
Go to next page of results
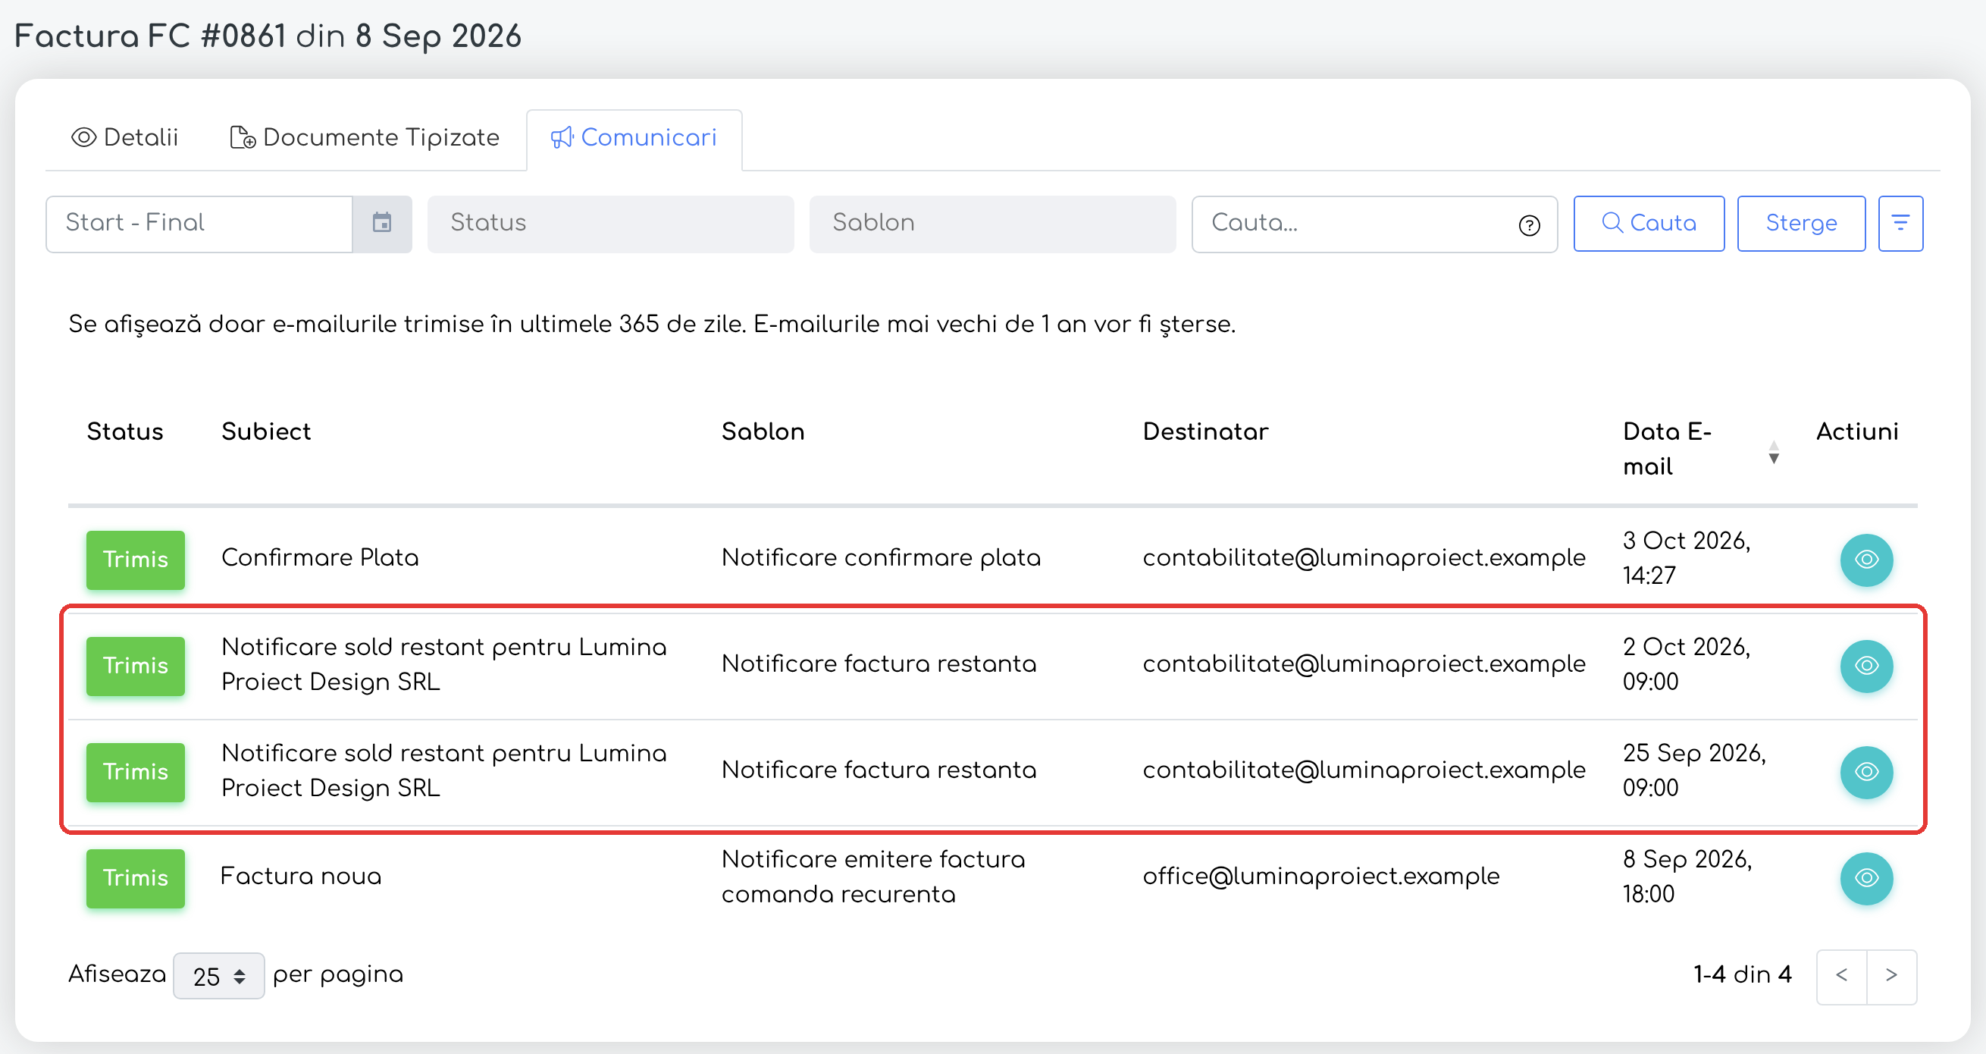(x=1891, y=976)
